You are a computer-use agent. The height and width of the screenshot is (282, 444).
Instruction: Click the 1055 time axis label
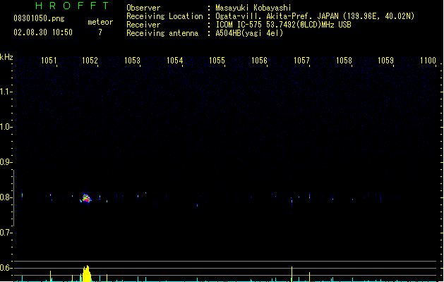(217, 60)
